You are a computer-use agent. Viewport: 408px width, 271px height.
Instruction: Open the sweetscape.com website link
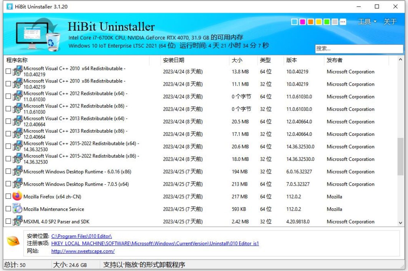[x=83, y=251]
